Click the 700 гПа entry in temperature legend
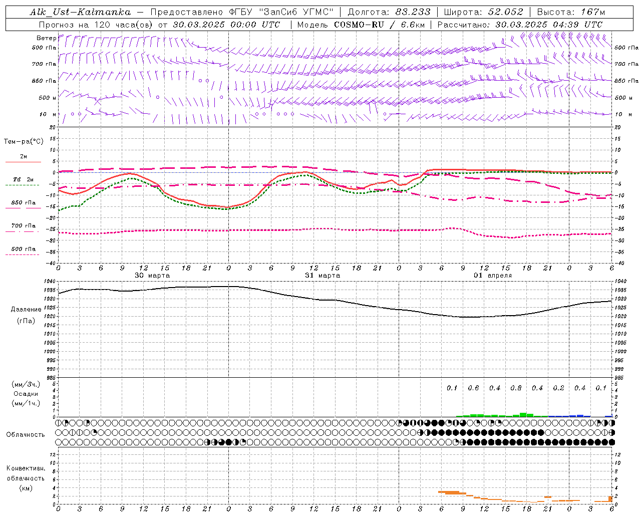 click(x=24, y=226)
